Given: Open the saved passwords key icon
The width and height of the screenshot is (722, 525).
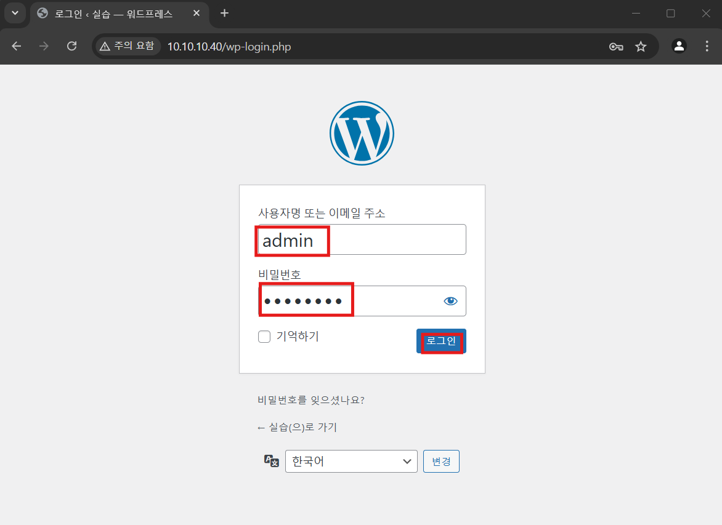Looking at the screenshot, I should point(615,47).
